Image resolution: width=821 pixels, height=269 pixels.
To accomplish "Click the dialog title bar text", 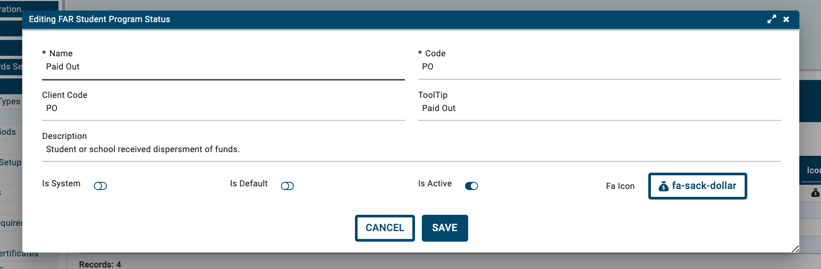I will 100,19.
